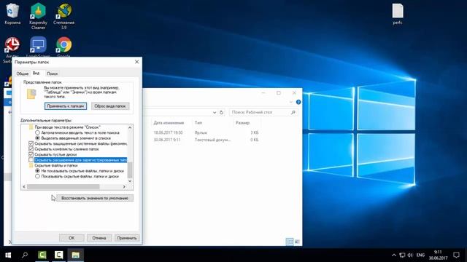Image resolution: width=467 pixels, height=262 pixels.
Task: Expand the Explorer address bar history dropdown
Action: 214,112
